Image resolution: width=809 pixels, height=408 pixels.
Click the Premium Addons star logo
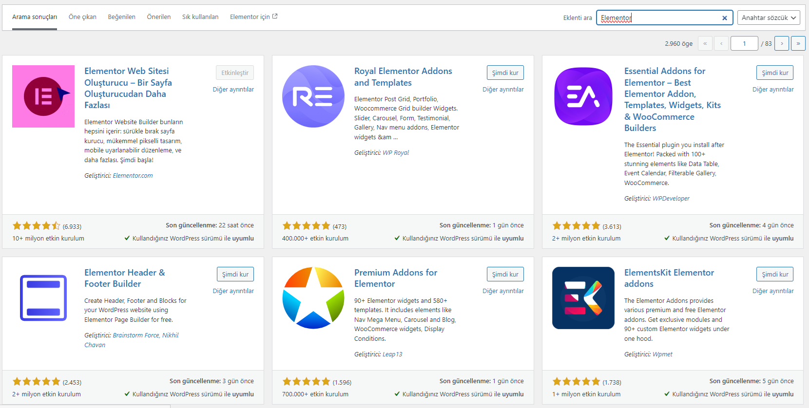coord(313,298)
